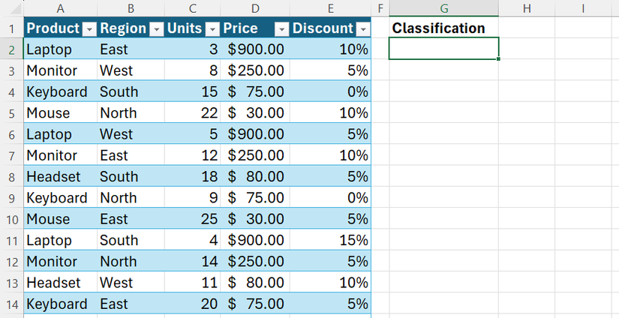Select column G header
619x318 pixels.
pos(443,8)
